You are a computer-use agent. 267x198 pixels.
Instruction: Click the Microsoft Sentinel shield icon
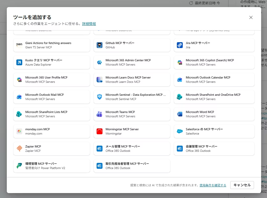pos(99,97)
